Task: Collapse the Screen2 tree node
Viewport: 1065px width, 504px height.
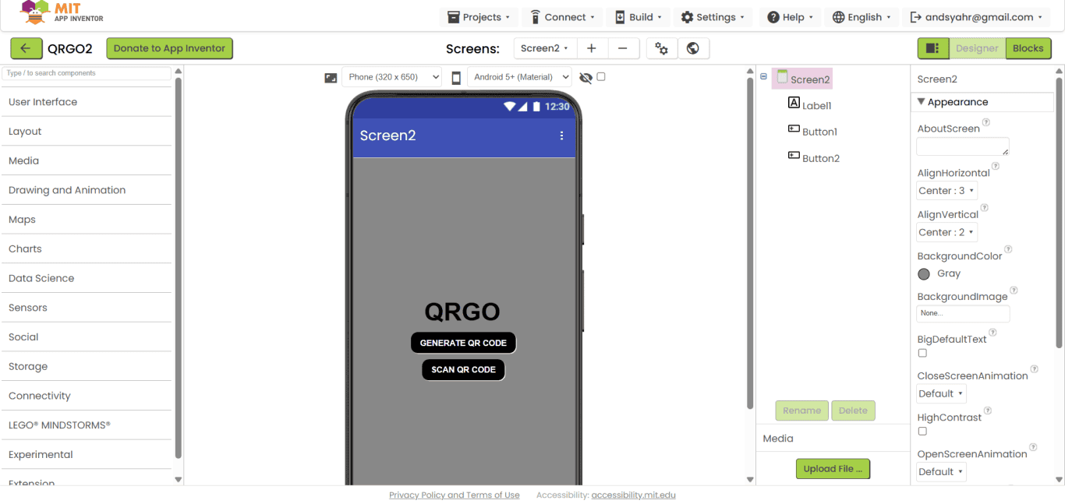Action: [763, 76]
